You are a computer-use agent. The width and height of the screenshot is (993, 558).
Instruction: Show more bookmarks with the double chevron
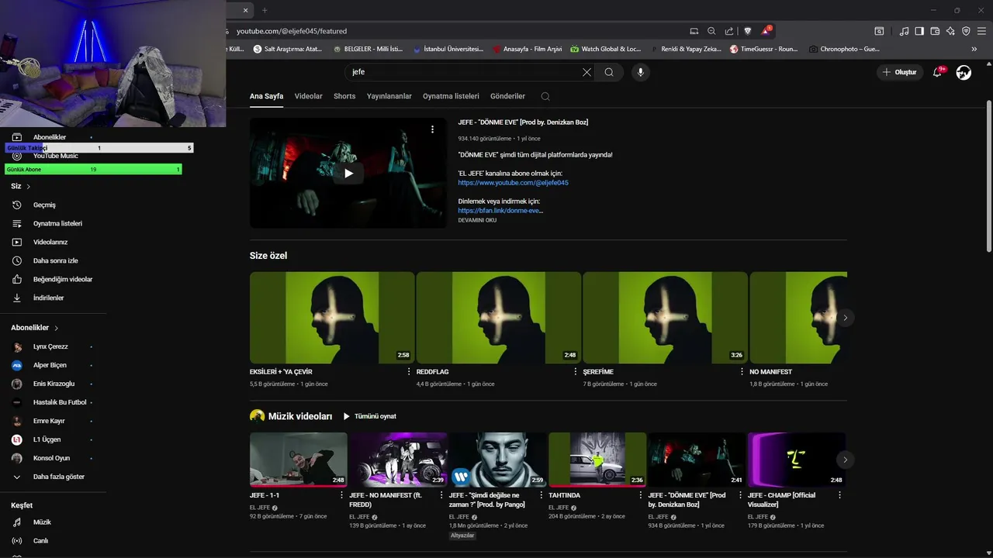coord(974,49)
